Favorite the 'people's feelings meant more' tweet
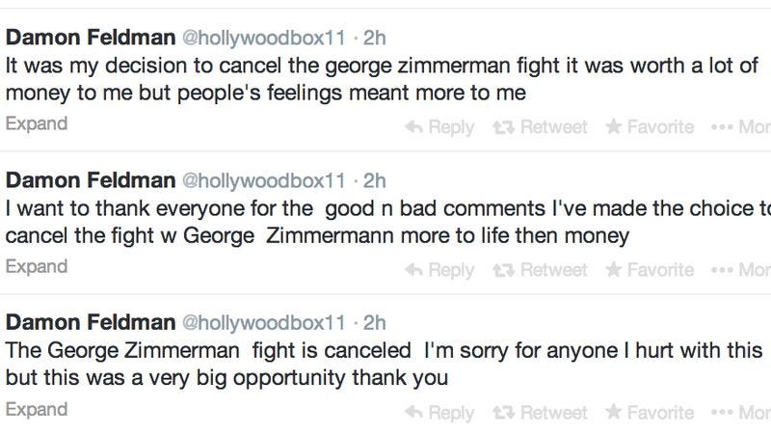 pos(650,127)
